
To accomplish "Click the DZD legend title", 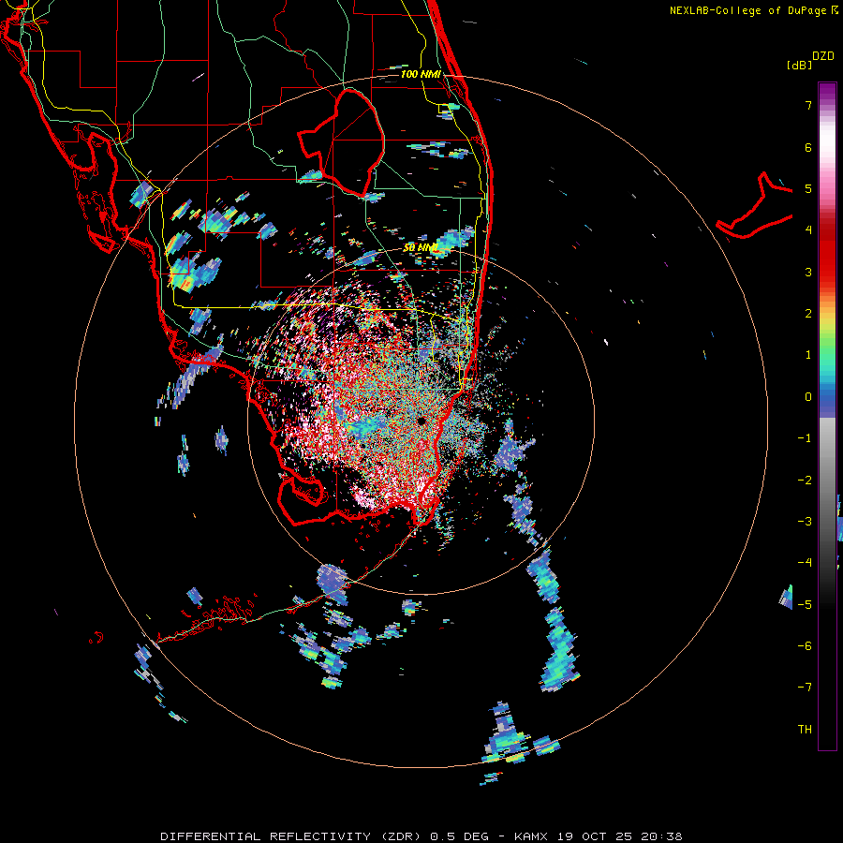I will click(x=823, y=56).
